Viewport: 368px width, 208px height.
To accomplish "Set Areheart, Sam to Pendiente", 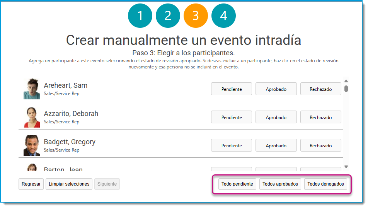I will click(232, 89).
